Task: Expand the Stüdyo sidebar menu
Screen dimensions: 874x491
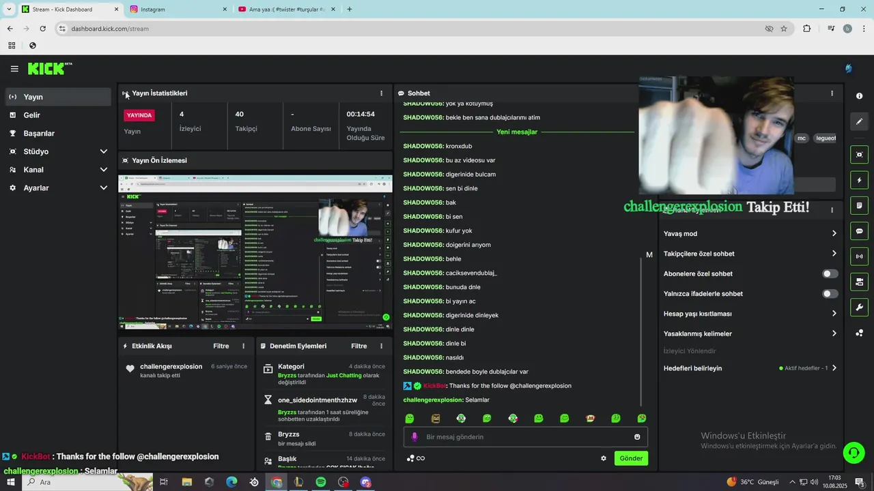Action: pyautogui.click(x=57, y=151)
